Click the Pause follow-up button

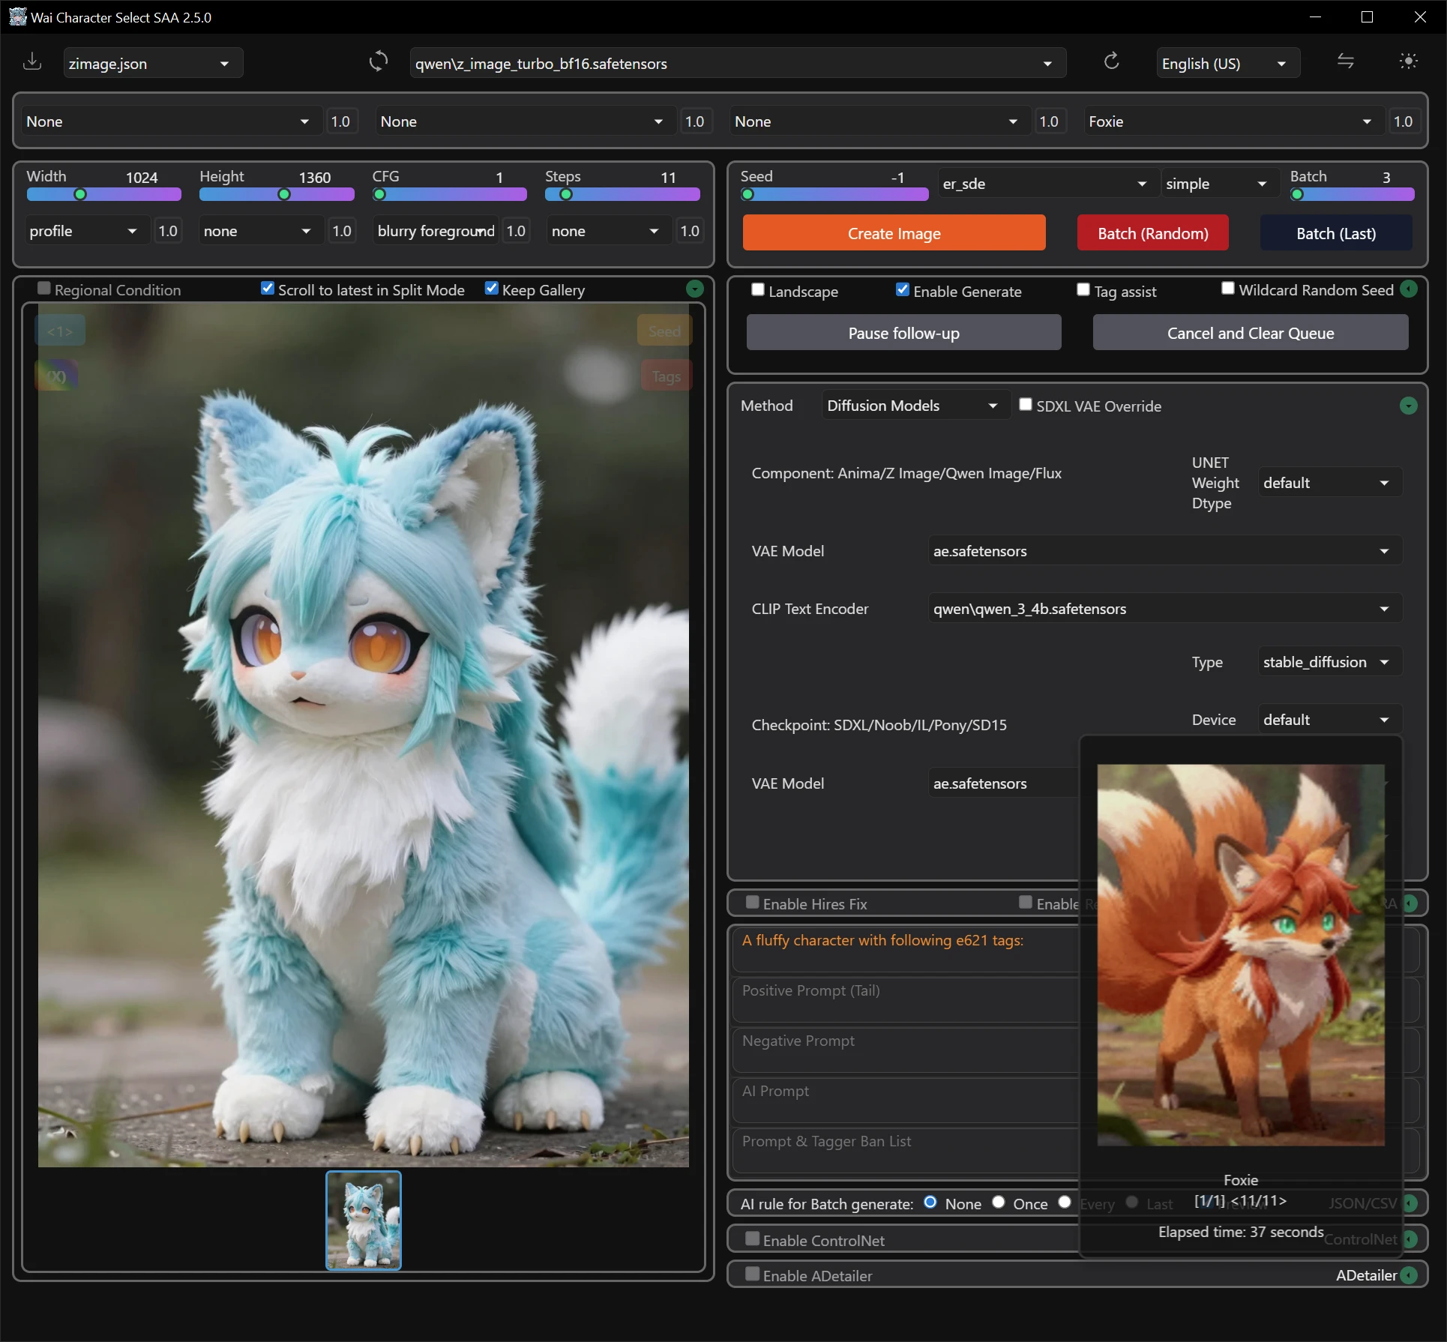tap(903, 333)
